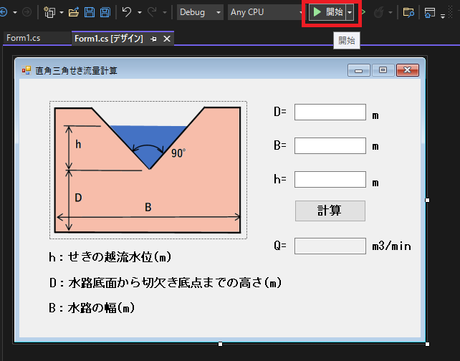
Task: Select the label 'h：せきの越流水位(m)'
Action: (x=110, y=257)
